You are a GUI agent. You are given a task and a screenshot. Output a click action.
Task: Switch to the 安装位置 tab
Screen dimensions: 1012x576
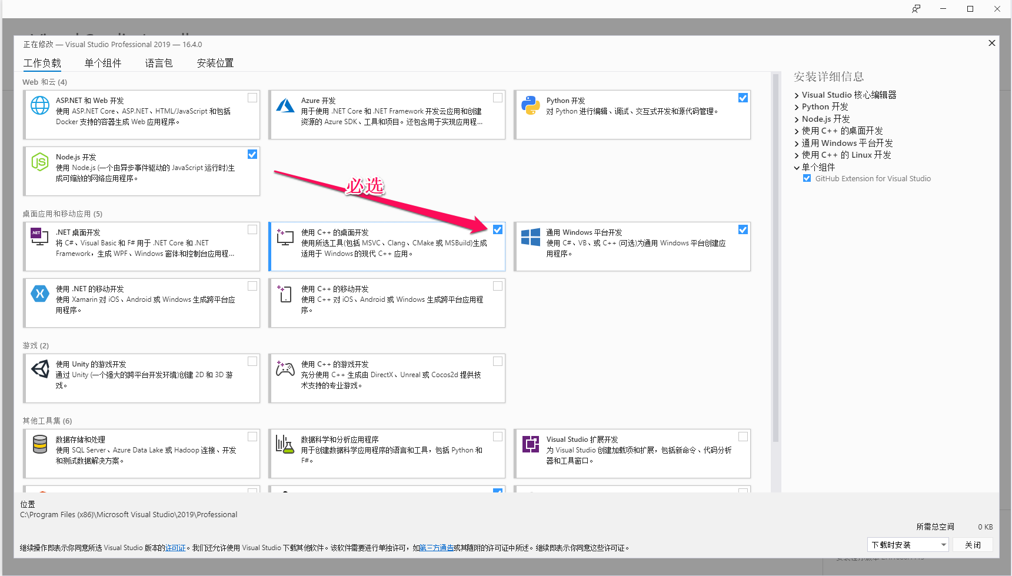click(215, 63)
